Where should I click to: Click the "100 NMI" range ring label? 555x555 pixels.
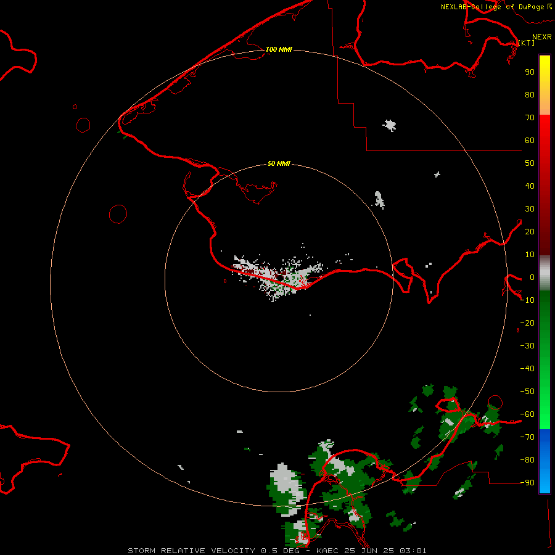click(279, 49)
